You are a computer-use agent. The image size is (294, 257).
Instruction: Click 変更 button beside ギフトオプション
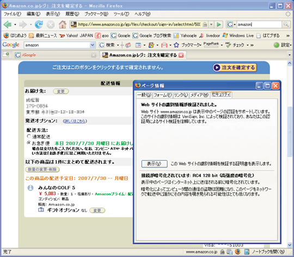pyautogui.click(x=97, y=210)
